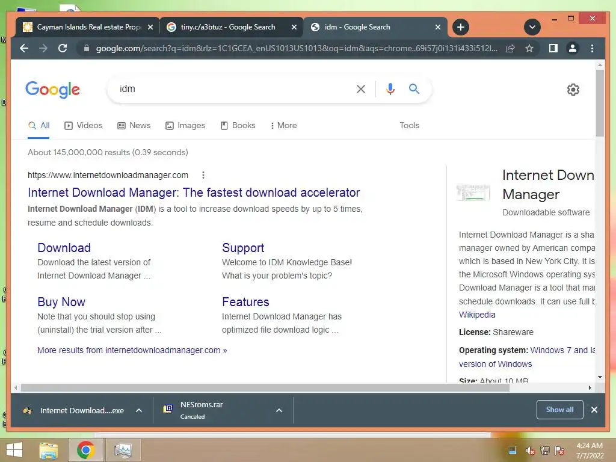616x462 pixels.
Task: Open Windows Start menu
Action: tap(14, 450)
